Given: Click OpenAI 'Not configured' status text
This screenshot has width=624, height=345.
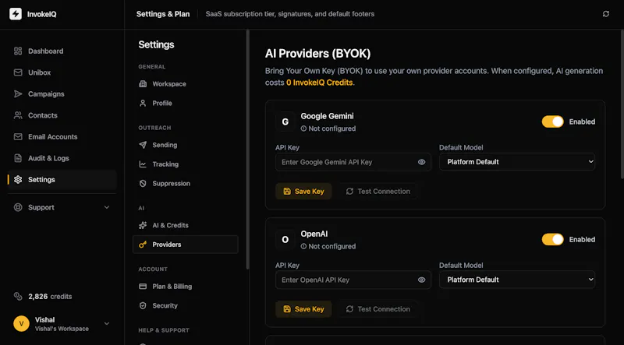Looking at the screenshot, I should pyautogui.click(x=332, y=246).
